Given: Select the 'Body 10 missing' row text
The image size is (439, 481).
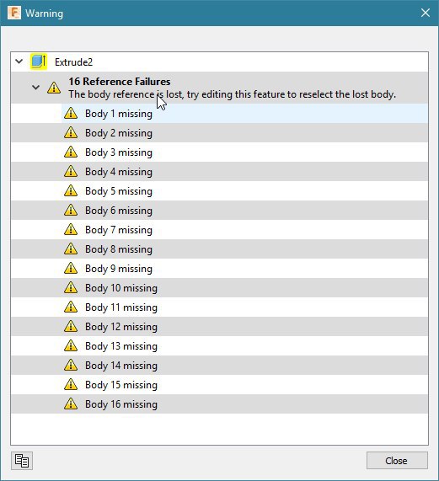Looking at the screenshot, I should click(x=121, y=288).
